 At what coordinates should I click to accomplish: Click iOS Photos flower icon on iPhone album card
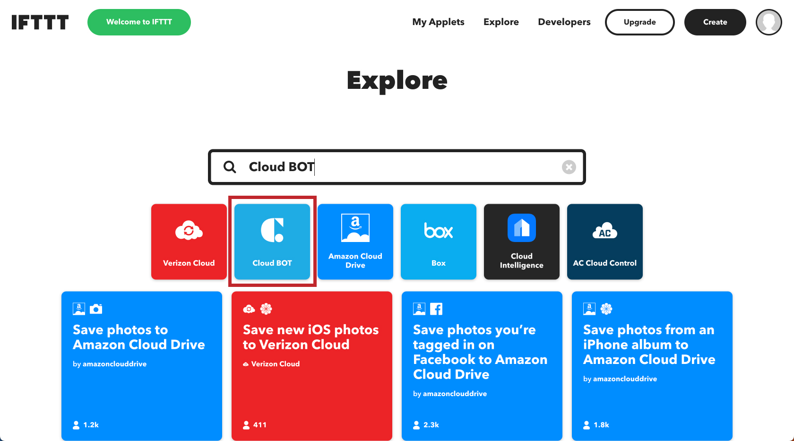point(606,309)
